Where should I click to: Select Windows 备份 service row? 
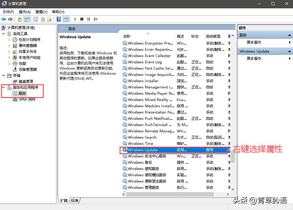click(177, 163)
